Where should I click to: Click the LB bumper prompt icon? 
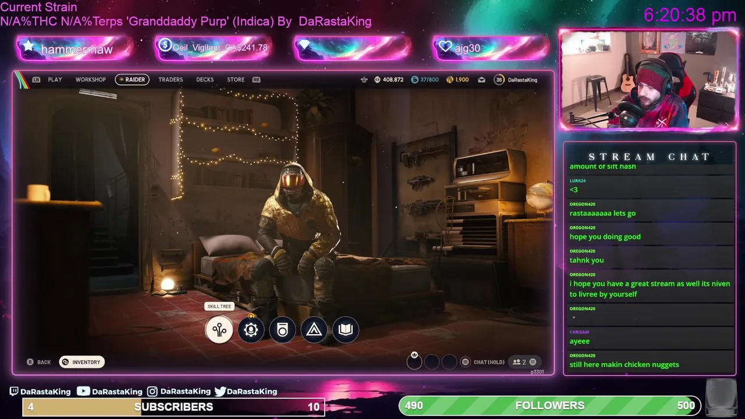pyautogui.click(x=36, y=80)
